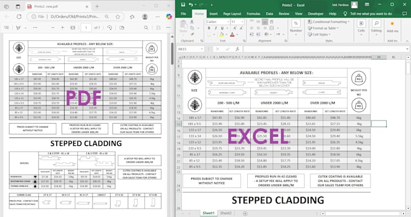Open font size 11 dropdown
Screen dimensions: 411x217
242,22
